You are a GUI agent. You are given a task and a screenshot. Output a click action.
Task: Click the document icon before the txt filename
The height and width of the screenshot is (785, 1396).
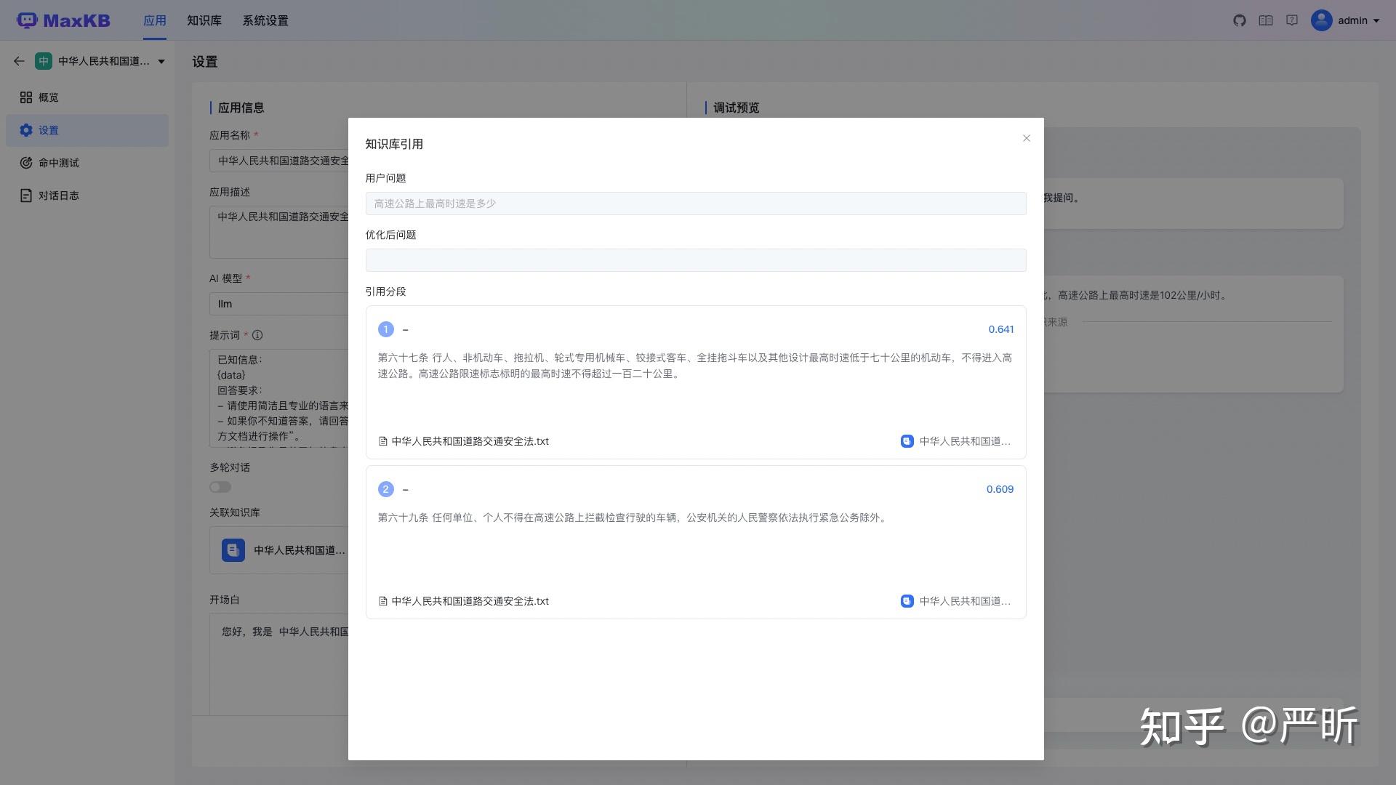click(382, 441)
